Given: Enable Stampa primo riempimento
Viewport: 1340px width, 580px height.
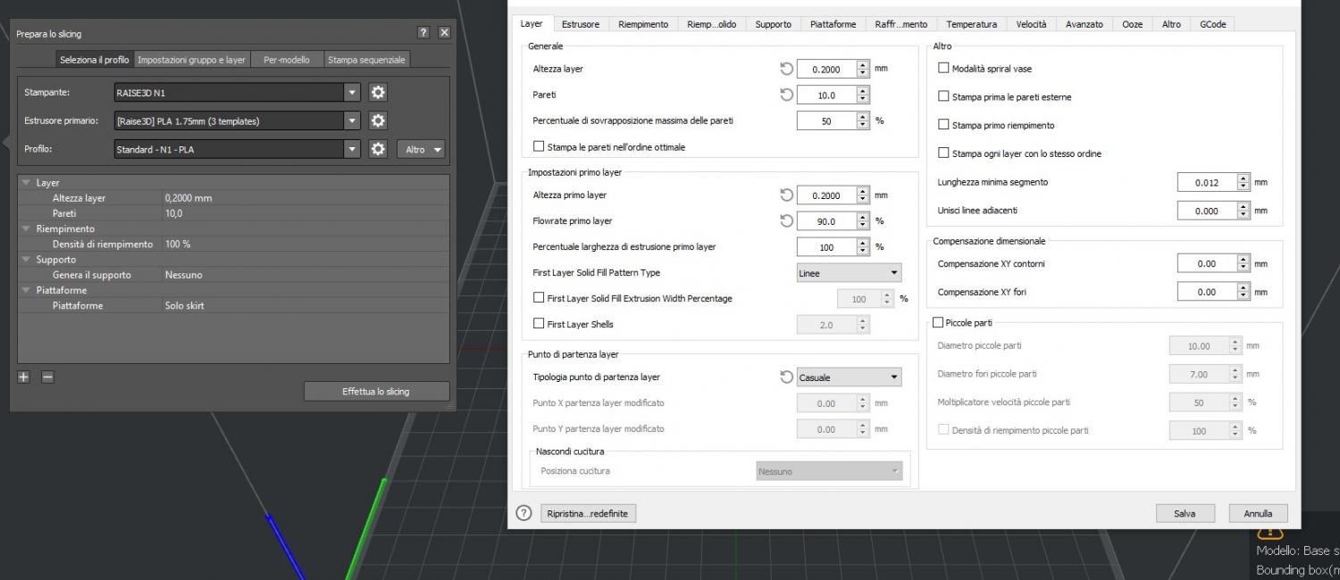Looking at the screenshot, I should click(x=943, y=125).
